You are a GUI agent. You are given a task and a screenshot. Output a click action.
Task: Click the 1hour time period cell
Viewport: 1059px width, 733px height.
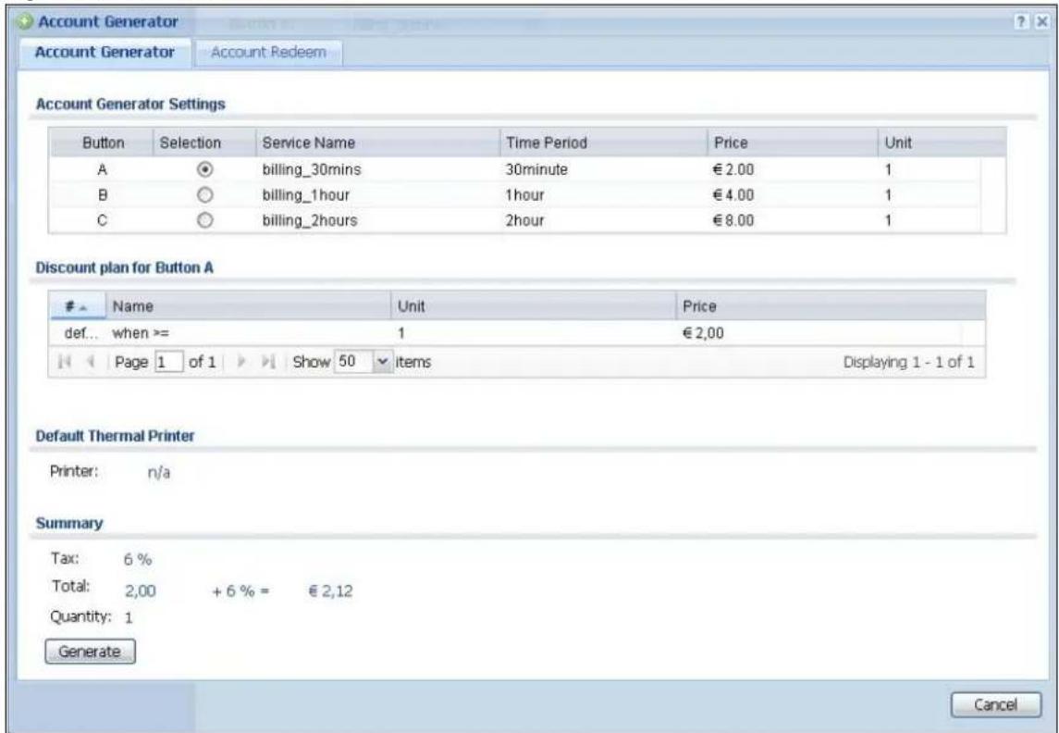click(x=524, y=195)
